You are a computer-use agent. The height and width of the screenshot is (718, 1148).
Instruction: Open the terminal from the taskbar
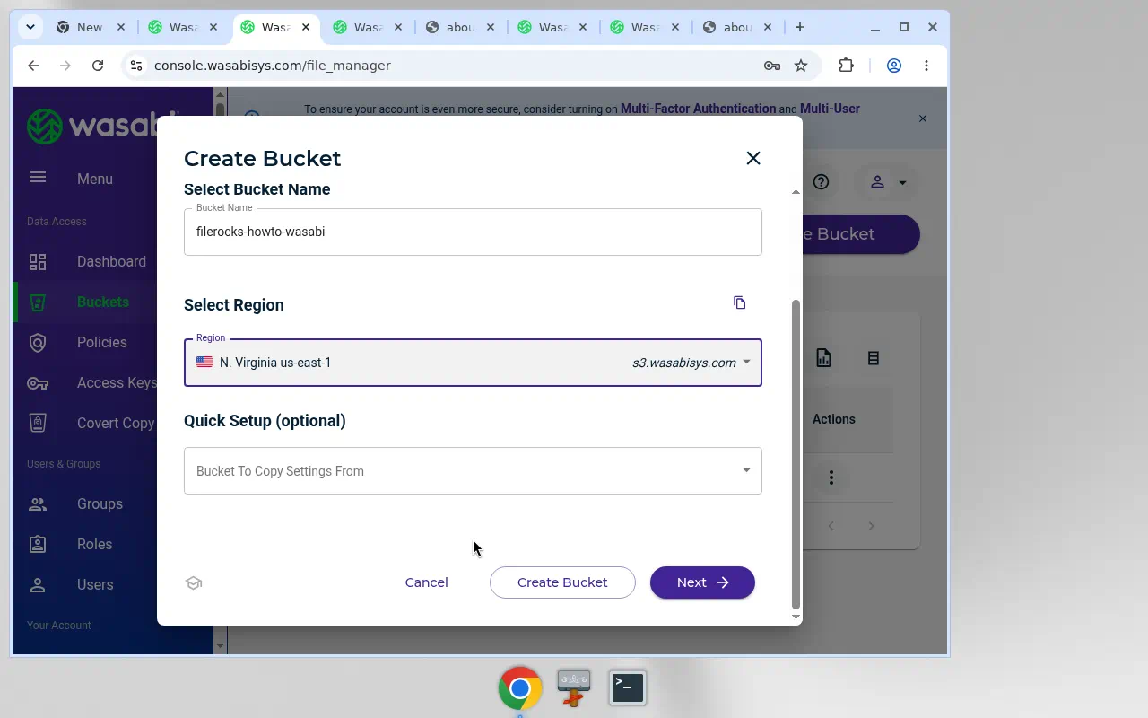pyautogui.click(x=628, y=687)
